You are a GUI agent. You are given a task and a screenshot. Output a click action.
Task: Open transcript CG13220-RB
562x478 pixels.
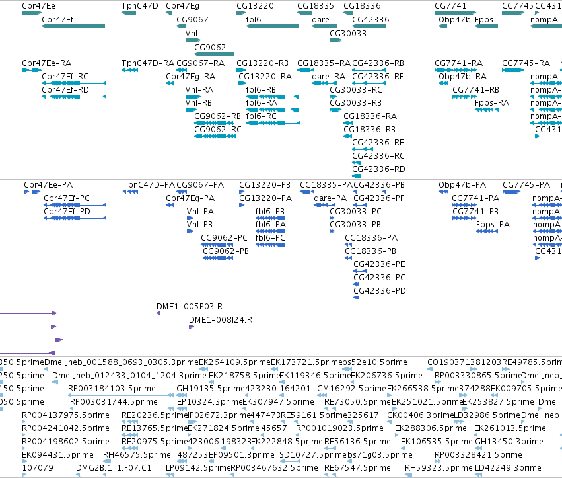263,63
